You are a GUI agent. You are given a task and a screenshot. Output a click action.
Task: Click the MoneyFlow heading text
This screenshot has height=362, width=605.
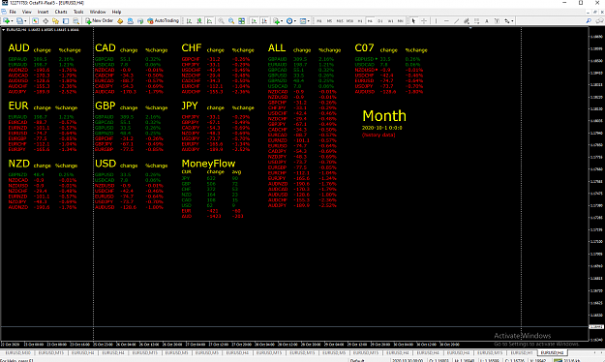pos(208,164)
